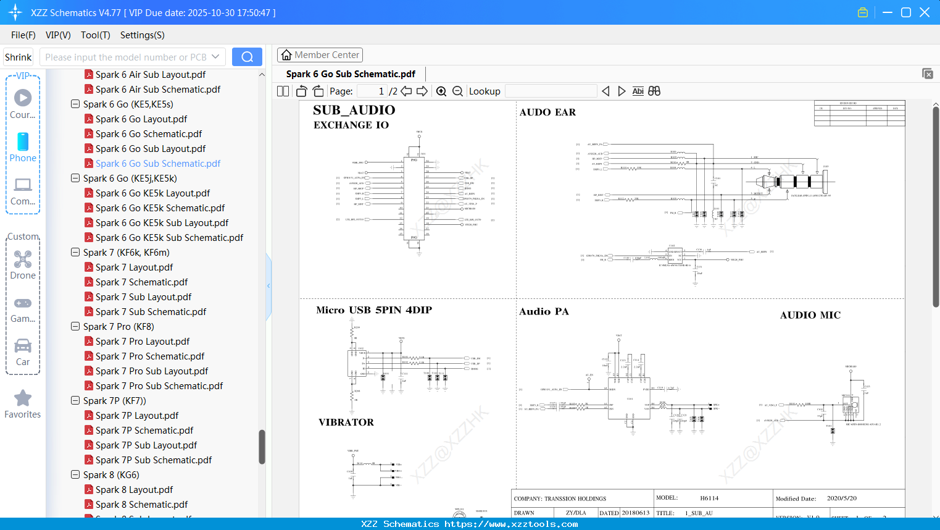
Task: Zoom out of the PDF view
Action: click(457, 91)
